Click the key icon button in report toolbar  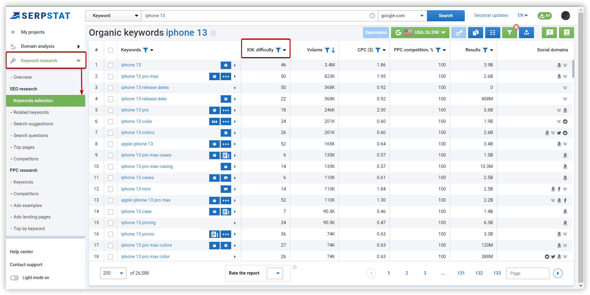[x=458, y=32]
